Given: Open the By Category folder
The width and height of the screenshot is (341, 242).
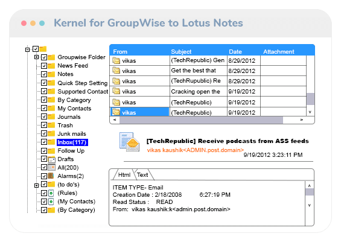Looking at the screenshot, I should (74, 100).
